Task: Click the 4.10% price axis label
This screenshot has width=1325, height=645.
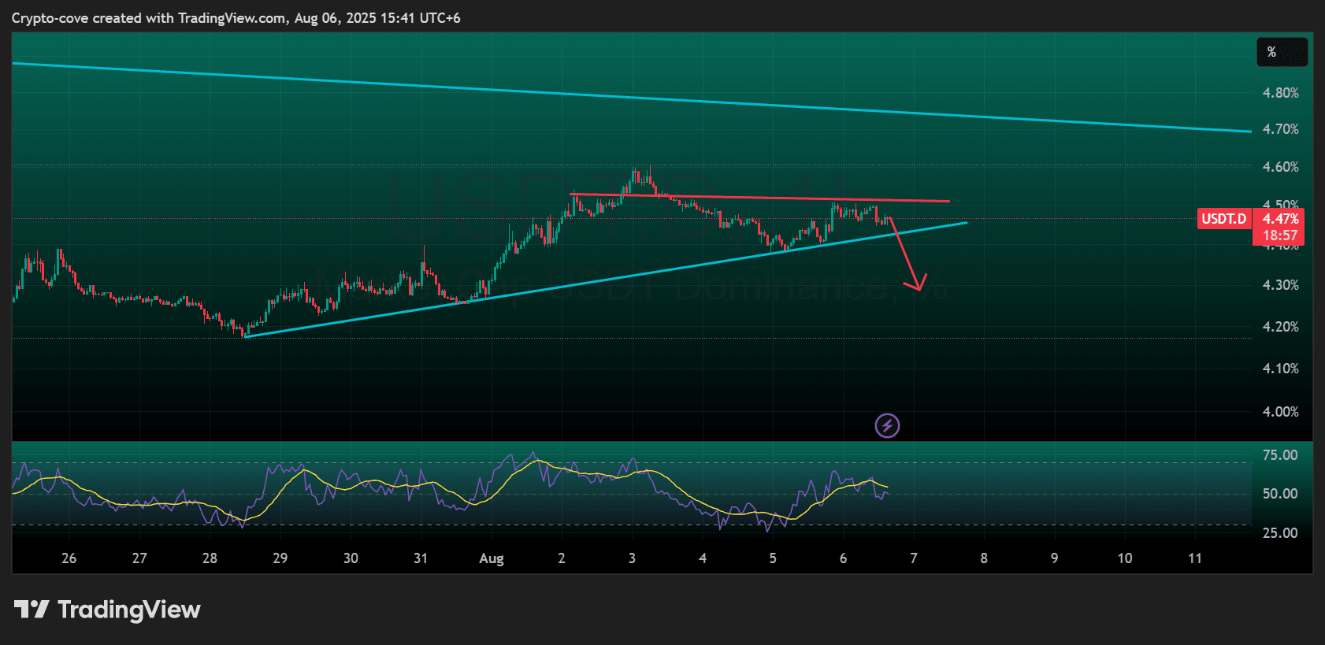Action: point(1280,369)
